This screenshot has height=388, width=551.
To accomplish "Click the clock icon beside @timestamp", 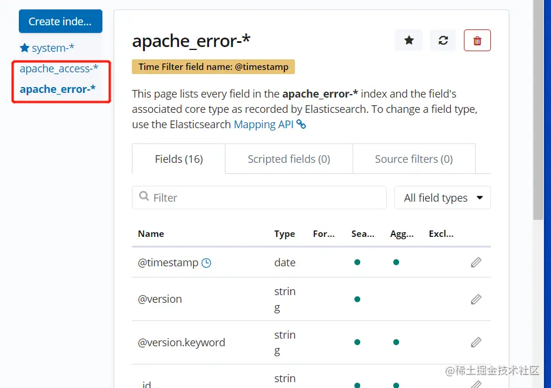I will [x=206, y=263].
